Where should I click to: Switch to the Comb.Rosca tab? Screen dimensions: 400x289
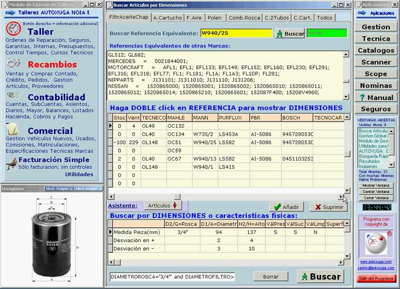tap(244, 18)
